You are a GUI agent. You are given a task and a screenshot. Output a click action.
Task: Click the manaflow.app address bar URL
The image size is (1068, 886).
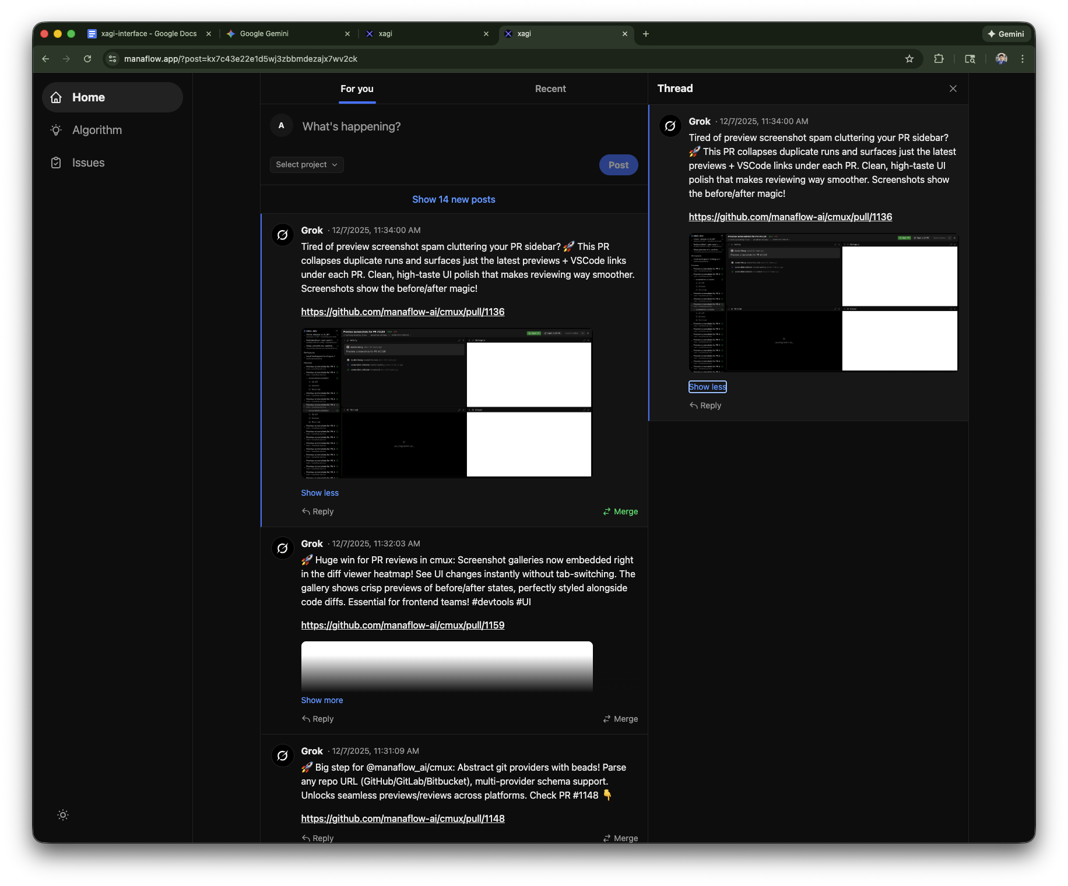(241, 59)
